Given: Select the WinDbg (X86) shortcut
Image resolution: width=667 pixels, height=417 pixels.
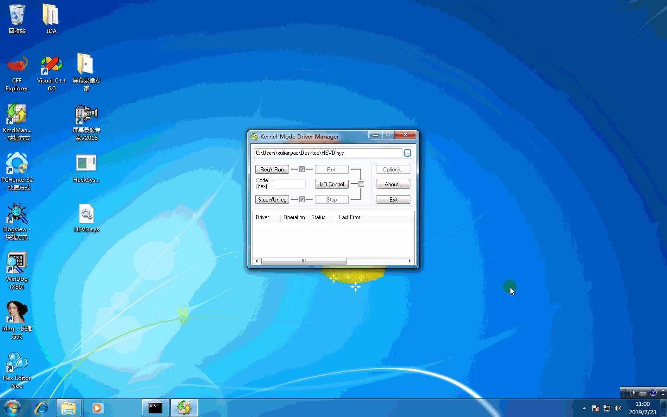Looking at the screenshot, I should point(17,271).
